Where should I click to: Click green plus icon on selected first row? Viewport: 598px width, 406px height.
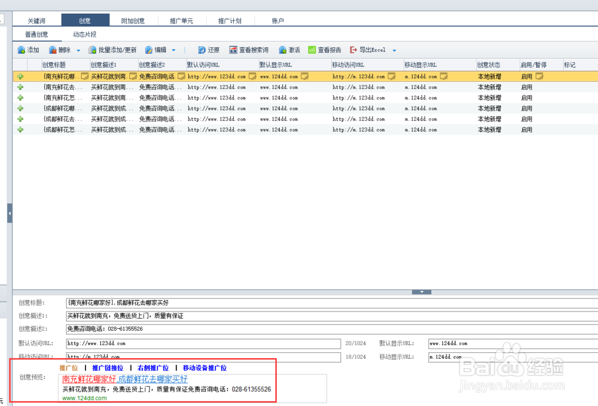coord(20,77)
